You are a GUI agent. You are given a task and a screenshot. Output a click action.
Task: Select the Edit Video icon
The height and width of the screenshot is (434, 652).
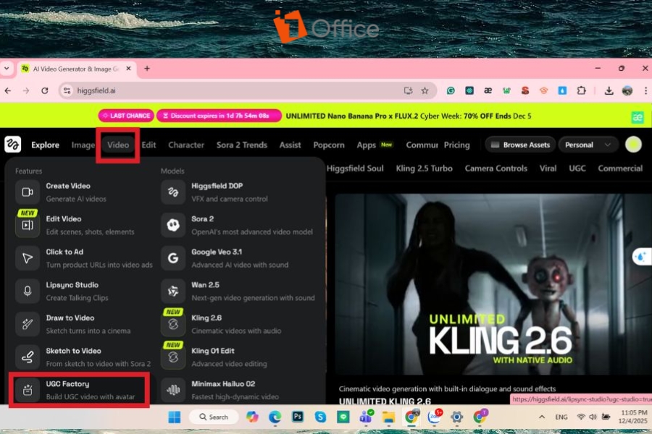(28, 225)
